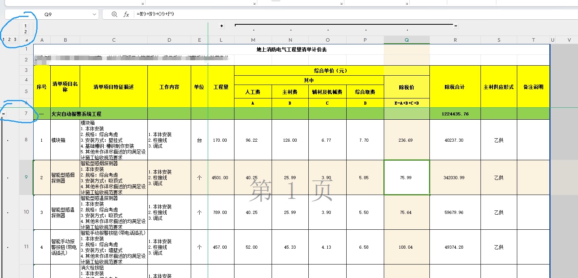Collapse the column group with minus button
Viewport: 578px width, 278px height.
click(456, 26)
